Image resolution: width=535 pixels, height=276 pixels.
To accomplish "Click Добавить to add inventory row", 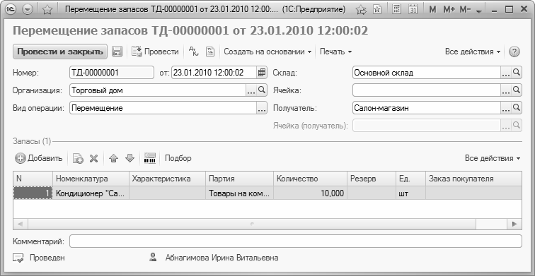I will coord(39,158).
